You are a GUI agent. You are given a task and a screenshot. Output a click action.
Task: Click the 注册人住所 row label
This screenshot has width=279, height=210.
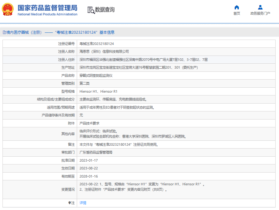coord(66,60)
